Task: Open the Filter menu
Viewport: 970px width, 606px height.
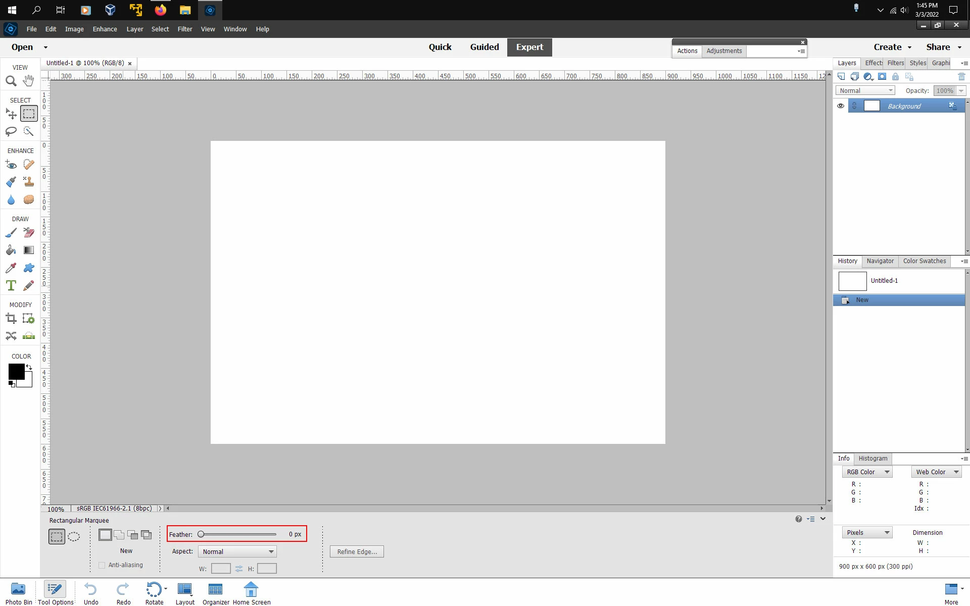Action: point(184,29)
